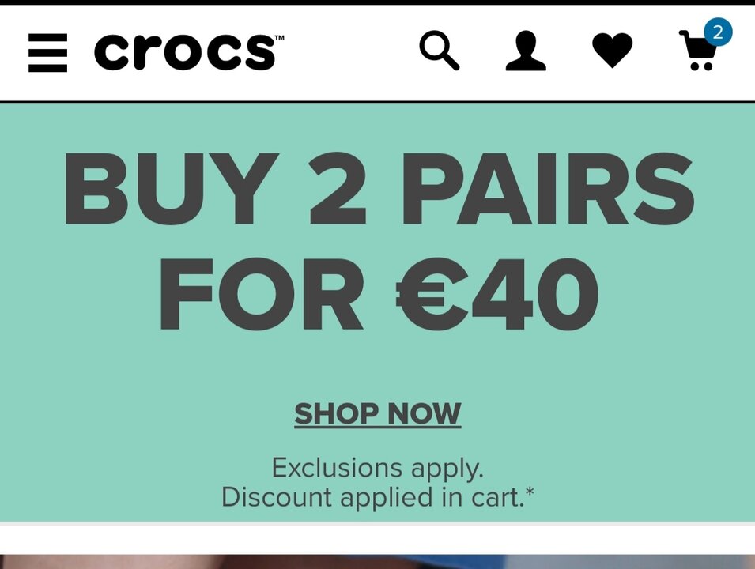The width and height of the screenshot is (755, 569).
Task: Open the photo banner below the promo
Action: coord(378,562)
